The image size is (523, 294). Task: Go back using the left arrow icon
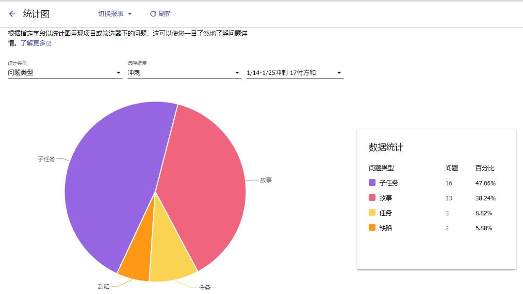click(12, 14)
